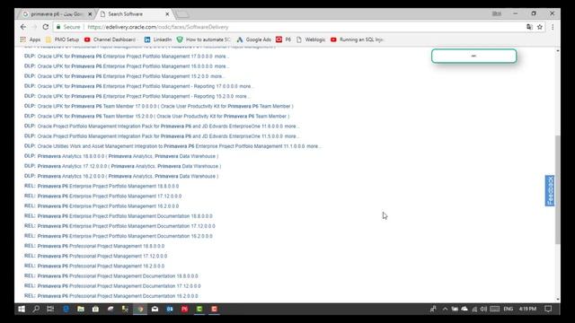Open Channel Dashboard bookmark

point(111,39)
